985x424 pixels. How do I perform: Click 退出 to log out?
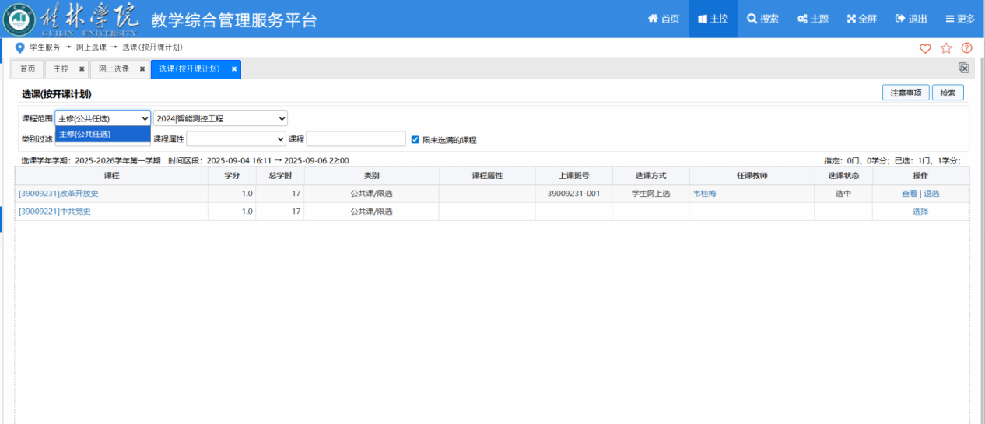click(x=911, y=19)
